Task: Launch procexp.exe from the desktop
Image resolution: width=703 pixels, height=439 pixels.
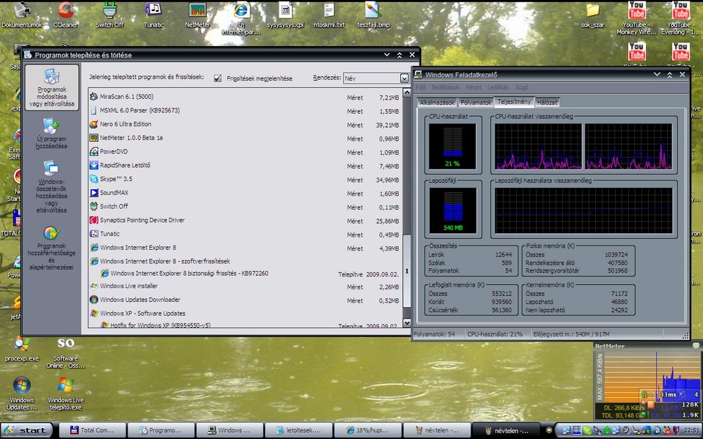Action: click(21, 349)
